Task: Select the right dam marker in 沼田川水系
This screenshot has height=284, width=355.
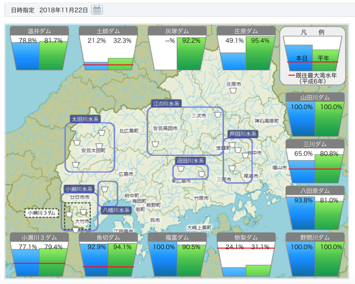Action: (x=201, y=174)
